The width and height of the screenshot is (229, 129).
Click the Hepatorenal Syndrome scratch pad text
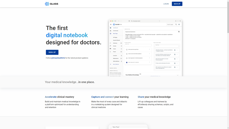click(130, 32)
